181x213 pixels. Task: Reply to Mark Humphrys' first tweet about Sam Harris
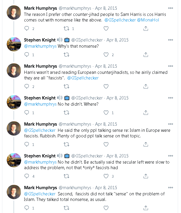click(27, 29)
